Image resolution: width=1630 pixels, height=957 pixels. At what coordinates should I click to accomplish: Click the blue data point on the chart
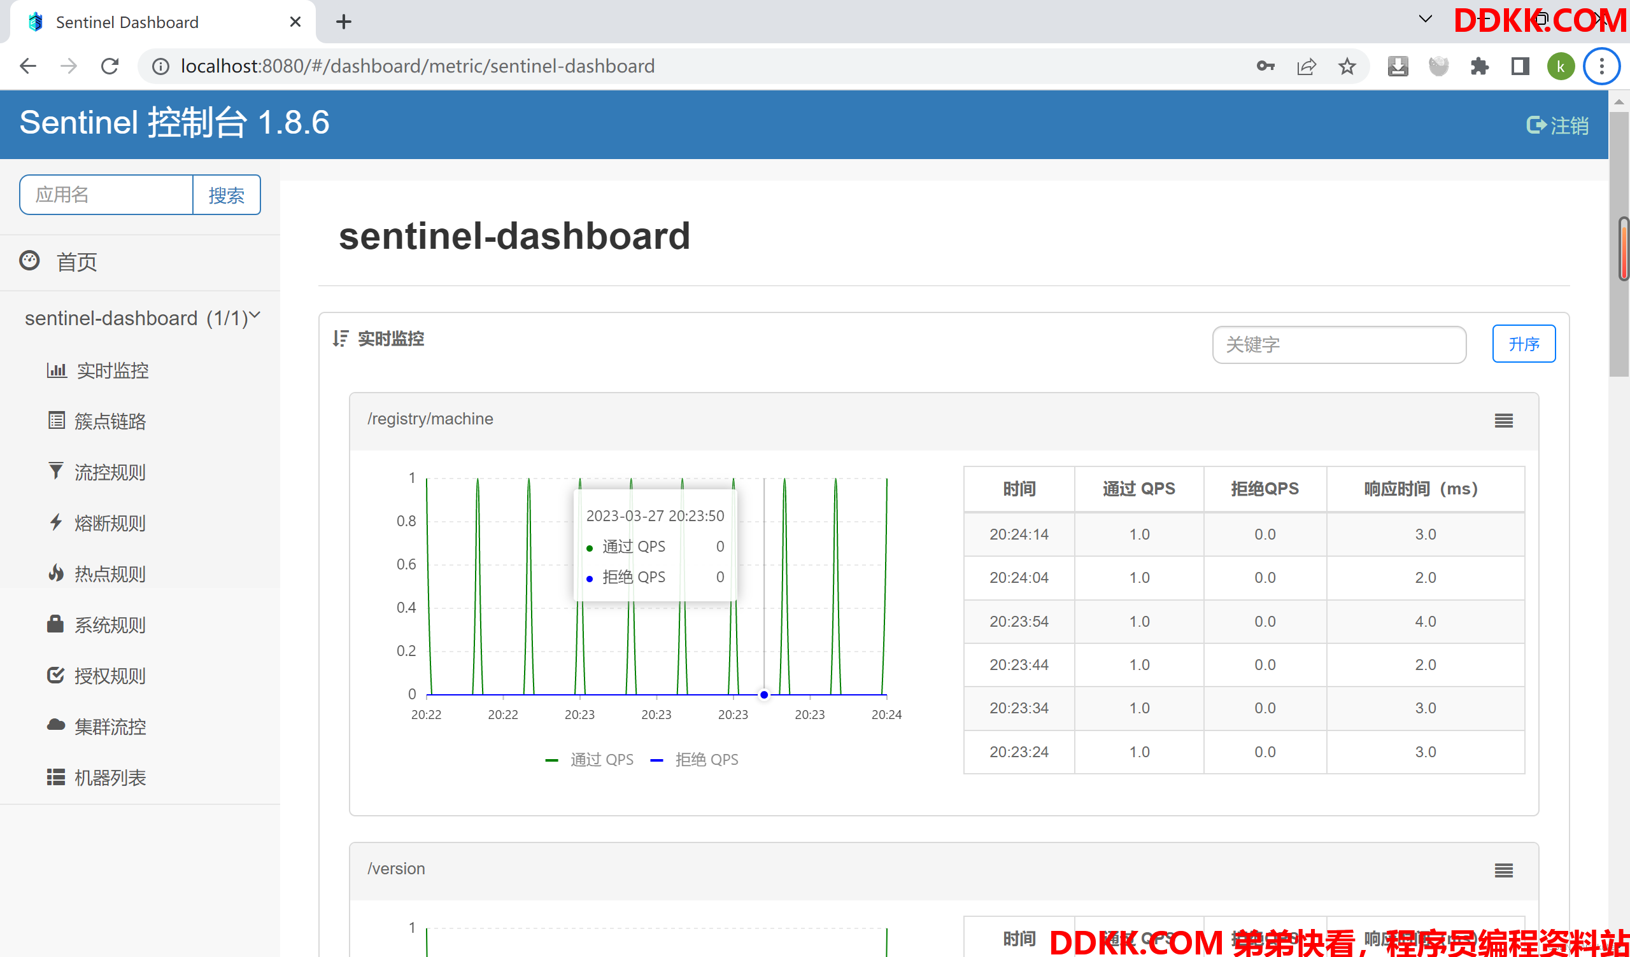[x=764, y=695]
